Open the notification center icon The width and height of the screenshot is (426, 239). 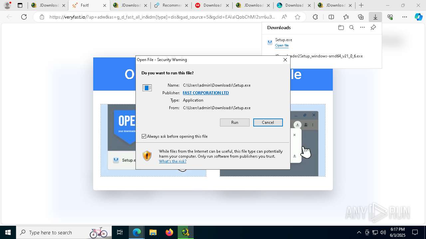[x=415, y=232]
